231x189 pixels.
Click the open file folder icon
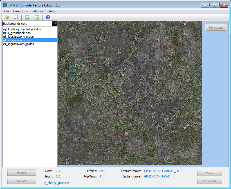tap(7, 17)
